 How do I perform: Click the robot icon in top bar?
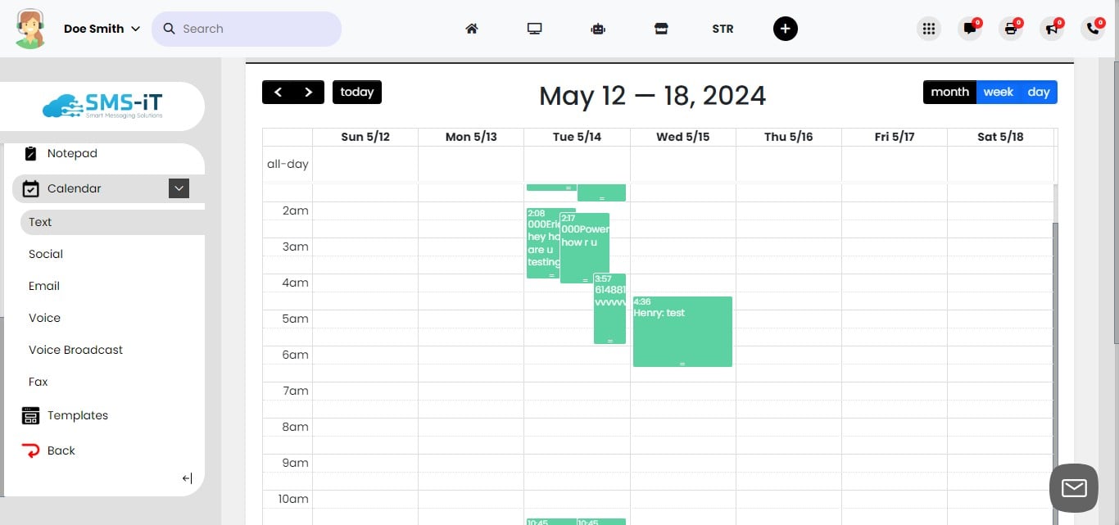597,29
